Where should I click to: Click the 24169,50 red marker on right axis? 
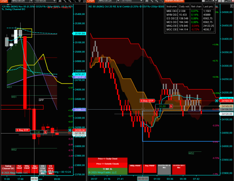227,101
